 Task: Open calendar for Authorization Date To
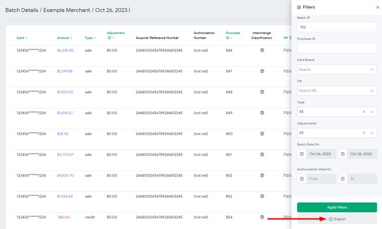(x=342, y=179)
